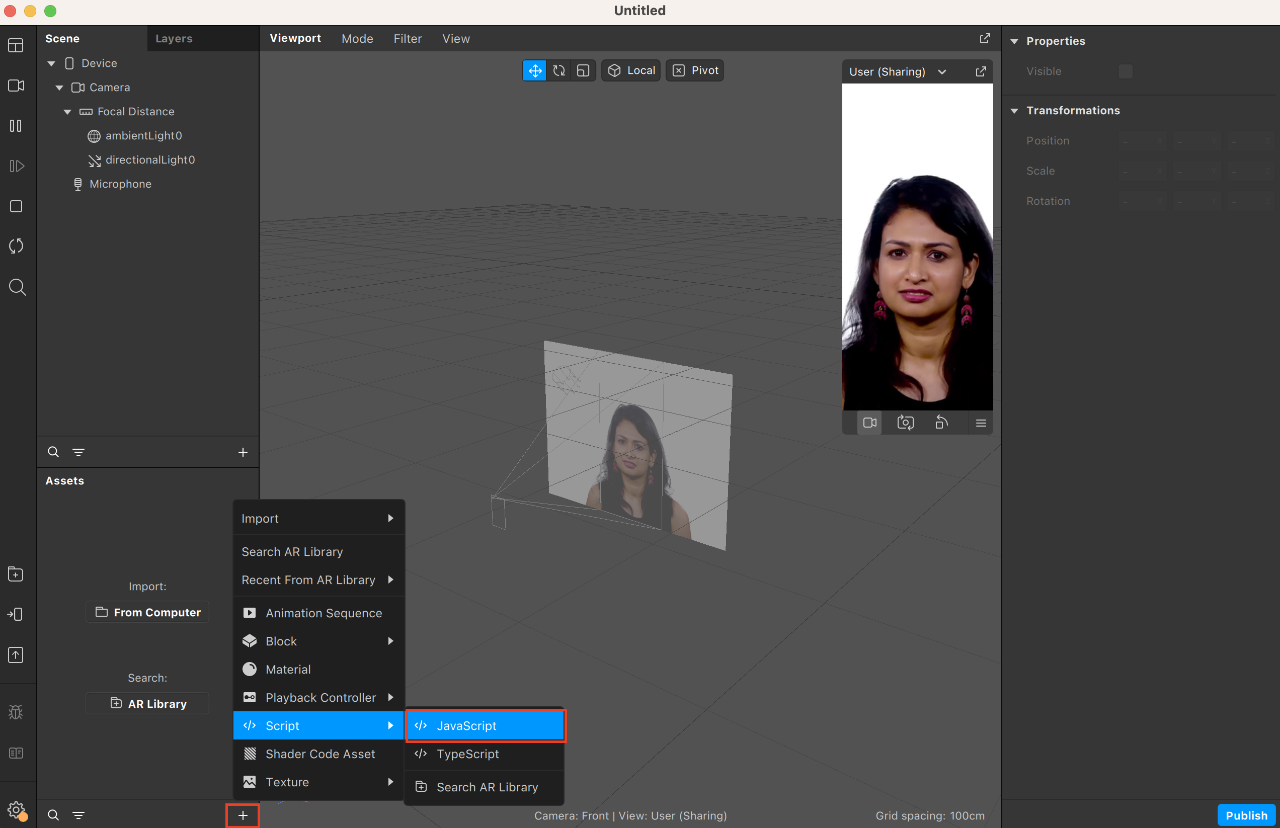
Task: Collapse the Focal Distance tree node
Action: click(67, 112)
